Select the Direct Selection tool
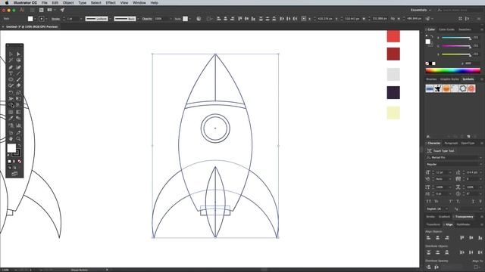Image resolution: width=485 pixels, height=272 pixels. click(18, 54)
